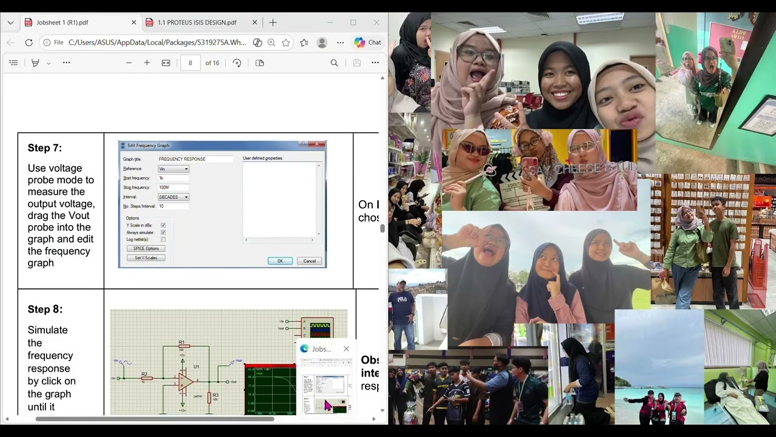Expand the highlight tool options chevron

(48, 63)
